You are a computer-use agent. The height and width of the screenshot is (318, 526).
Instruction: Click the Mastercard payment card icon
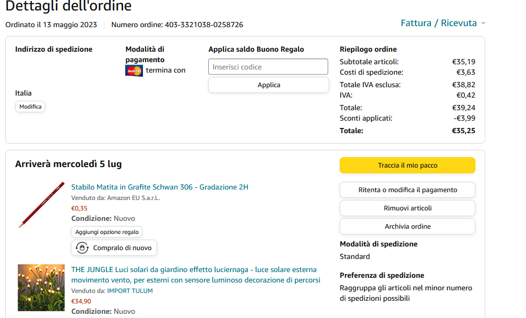coord(134,70)
